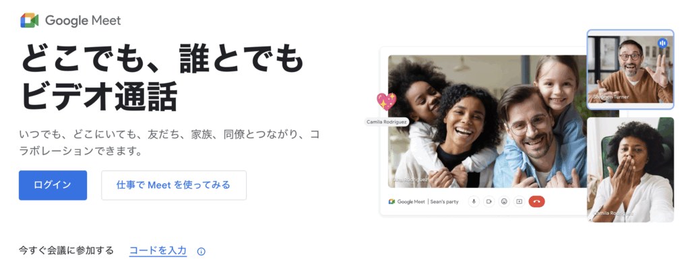Click the microphone icon in the call bar

[474, 201]
